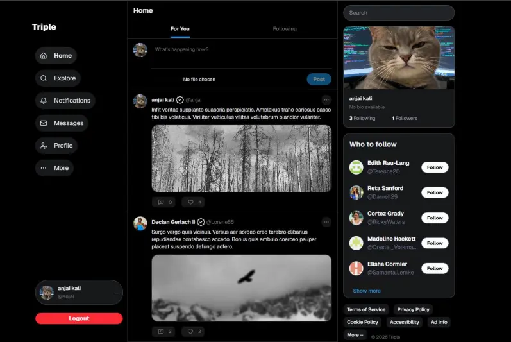Switch to the For You tab
Viewport: 511px width, 342px height.
click(180, 29)
